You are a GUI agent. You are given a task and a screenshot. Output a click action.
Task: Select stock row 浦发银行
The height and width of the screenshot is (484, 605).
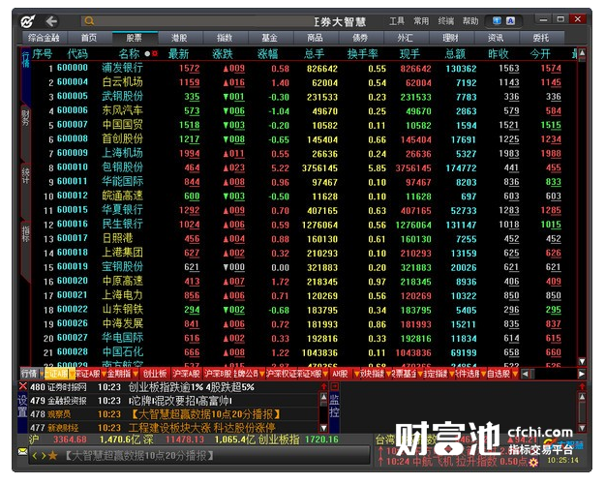(304, 69)
